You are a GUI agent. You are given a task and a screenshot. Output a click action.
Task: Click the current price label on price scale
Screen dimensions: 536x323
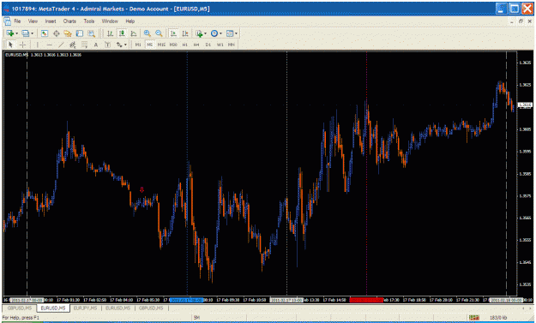(525, 105)
